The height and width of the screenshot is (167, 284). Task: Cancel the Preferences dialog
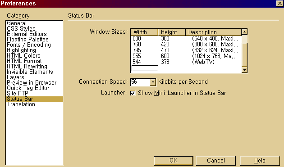tap(216, 161)
